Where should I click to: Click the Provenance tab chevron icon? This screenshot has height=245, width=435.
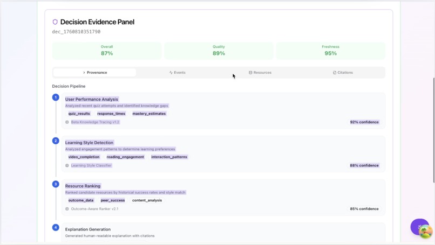pyautogui.click(x=84, y=73)
